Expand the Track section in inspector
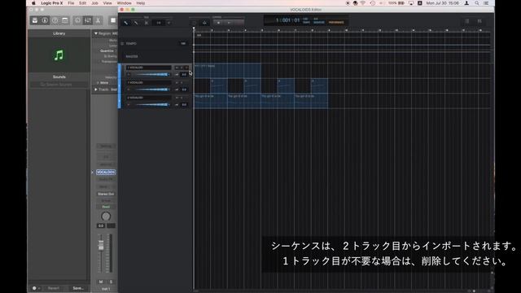The height and width of the screenshot is (293, 521). tap(96, 90)
